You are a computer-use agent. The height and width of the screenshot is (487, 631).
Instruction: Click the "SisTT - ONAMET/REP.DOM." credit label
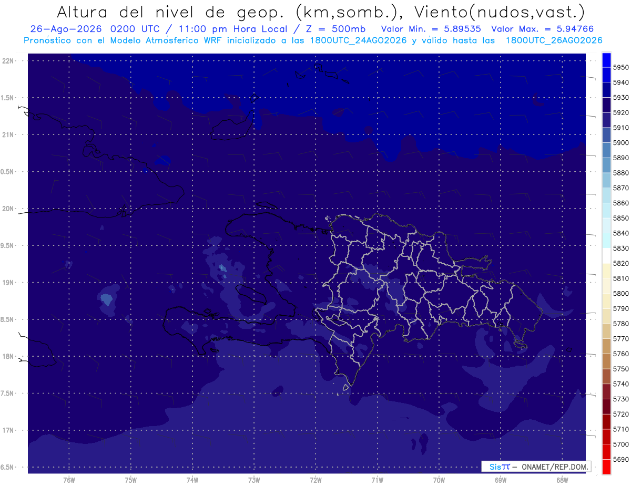[536, 467]
